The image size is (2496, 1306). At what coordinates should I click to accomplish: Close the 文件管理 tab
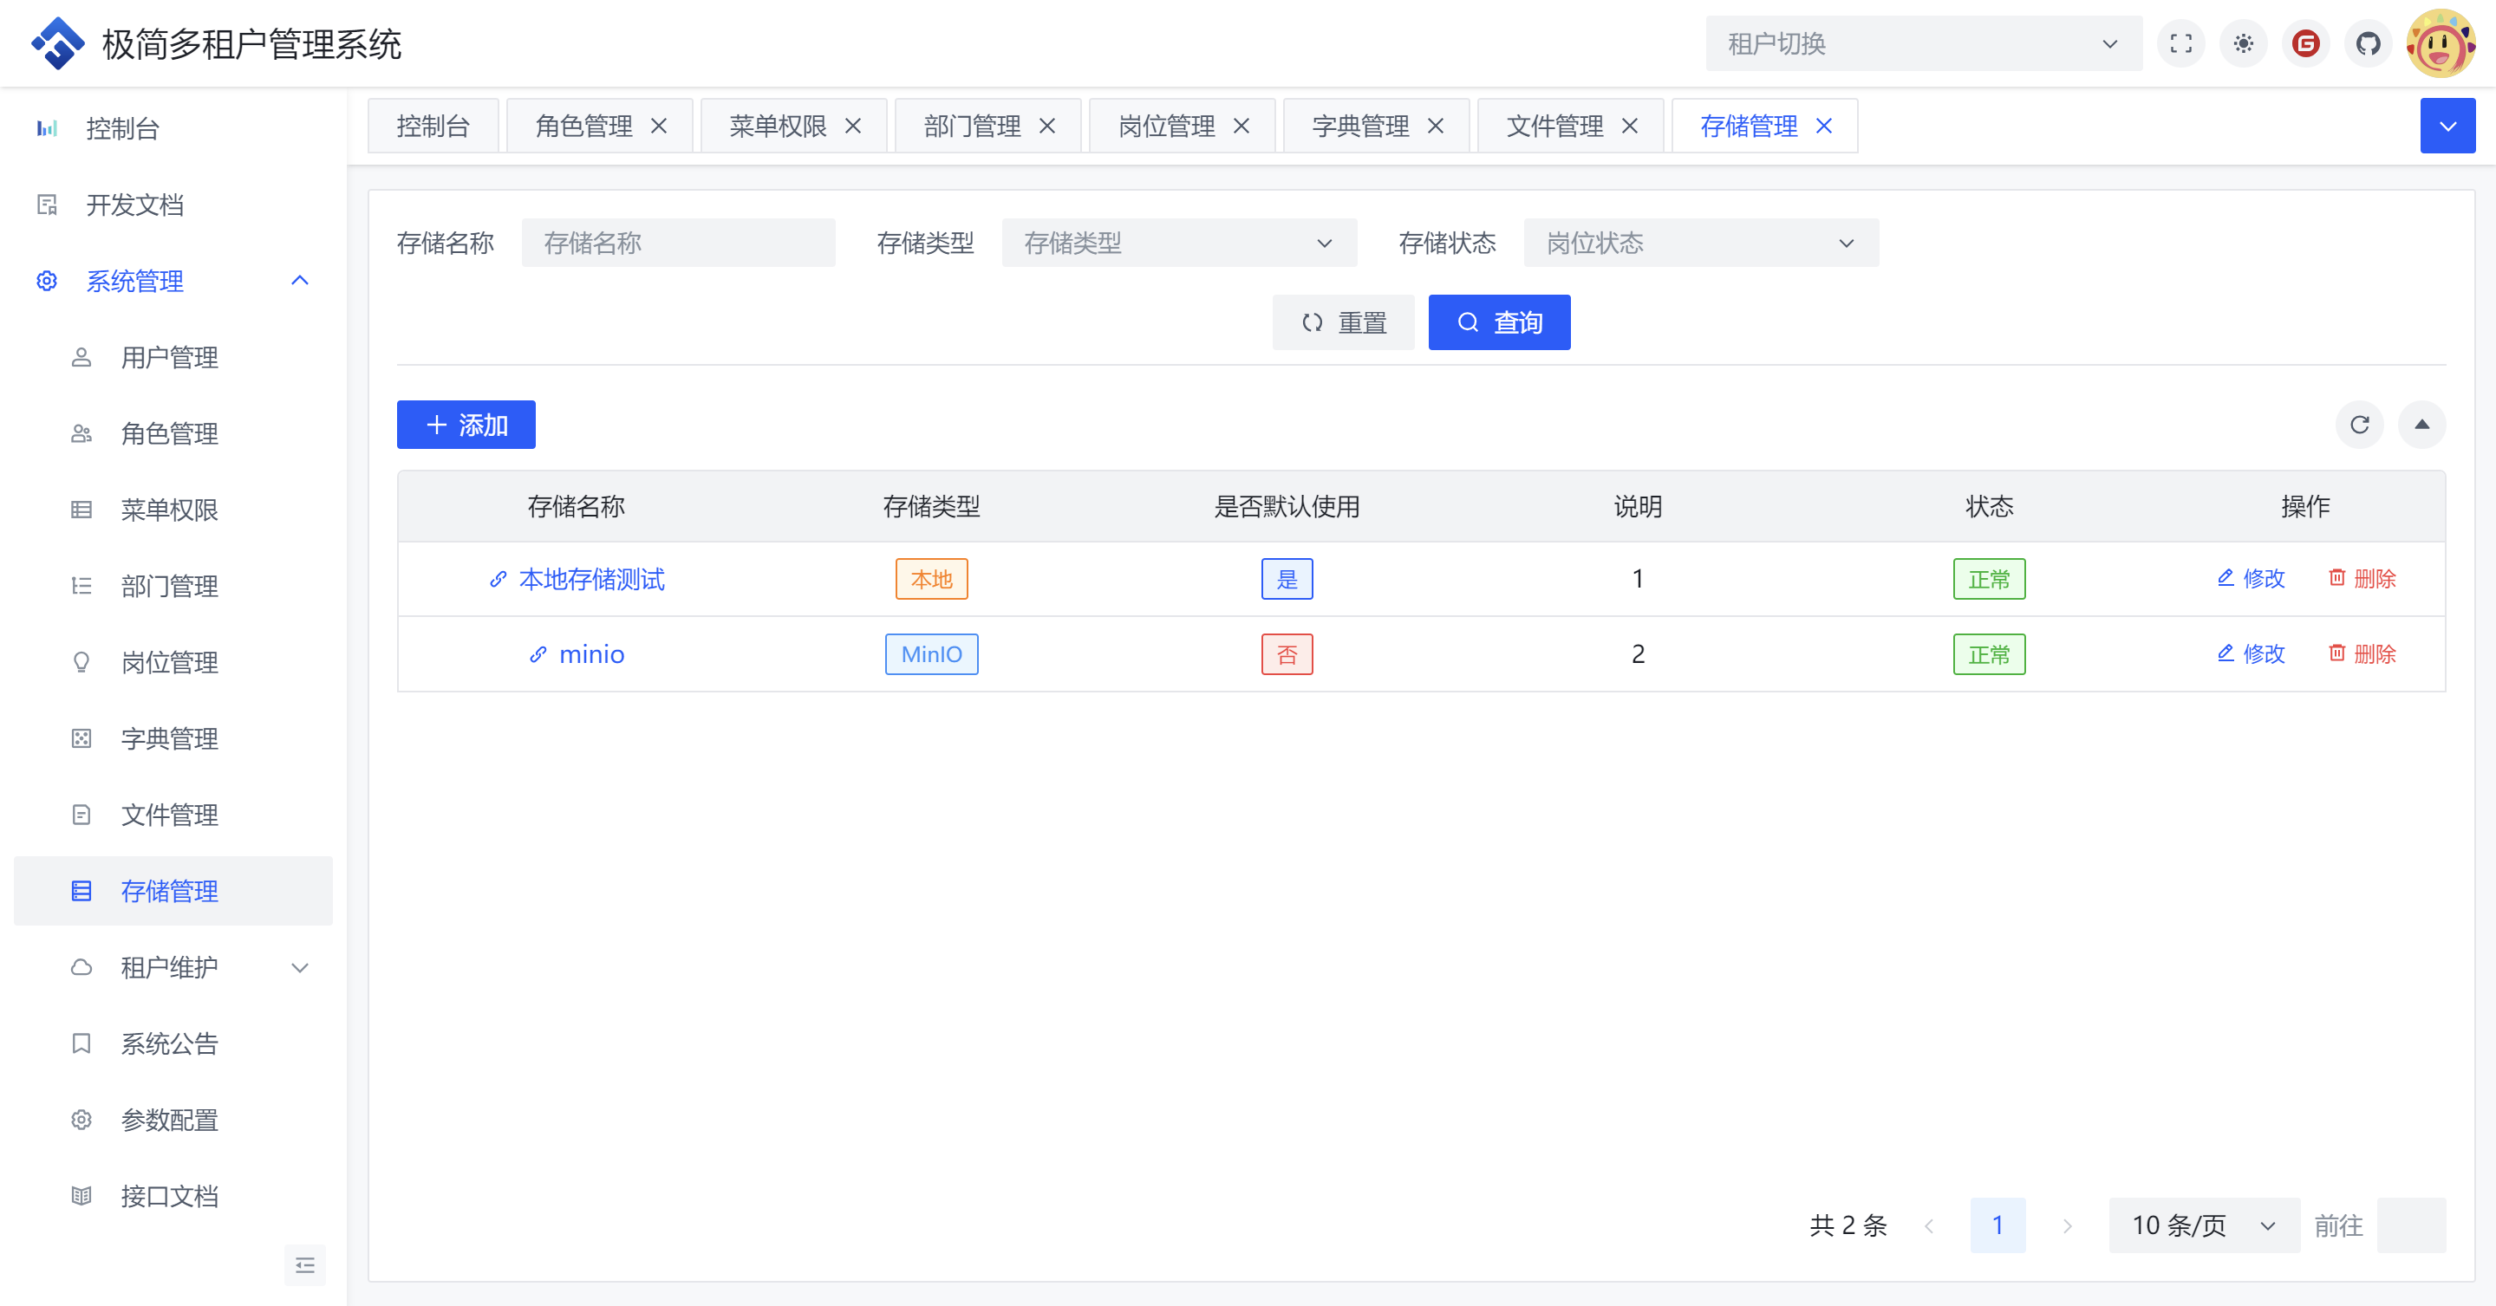point(1630,126)
